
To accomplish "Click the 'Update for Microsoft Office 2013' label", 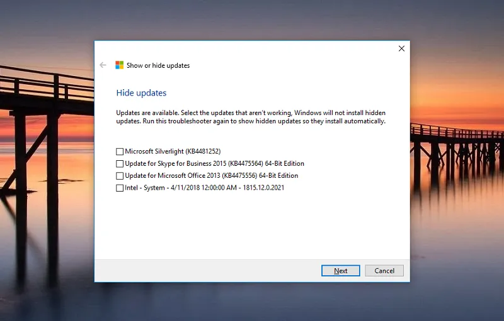I will [212, 175].
